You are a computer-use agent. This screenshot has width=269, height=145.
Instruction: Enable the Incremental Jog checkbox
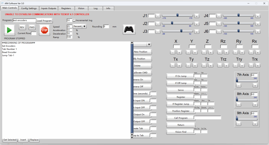coord(74,20)
